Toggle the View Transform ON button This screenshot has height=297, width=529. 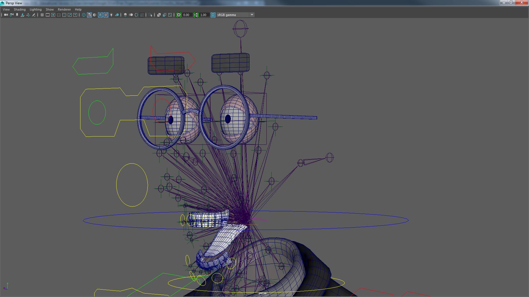coord(213,15)
